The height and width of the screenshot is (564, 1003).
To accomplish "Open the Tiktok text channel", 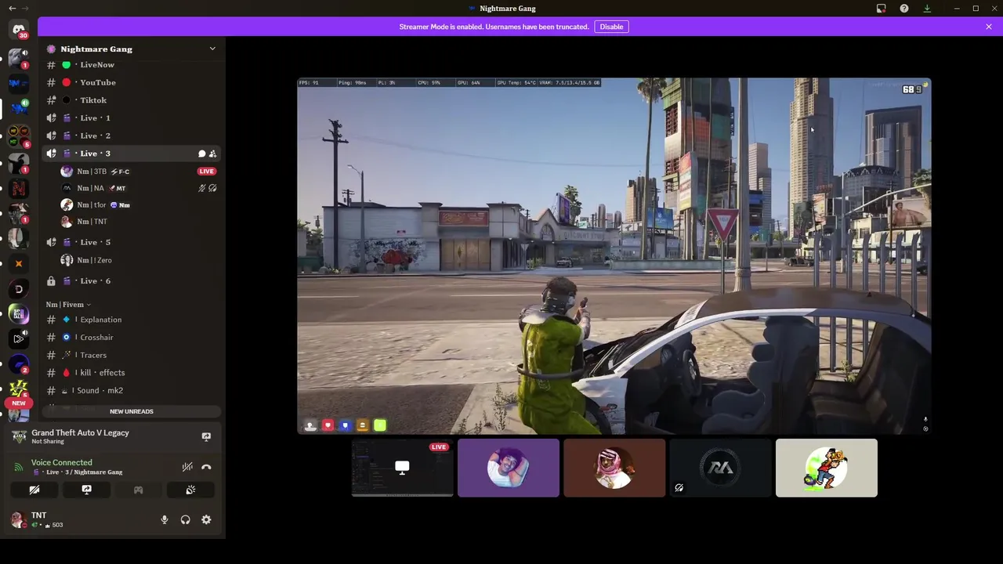I will (x=131, y=100).
